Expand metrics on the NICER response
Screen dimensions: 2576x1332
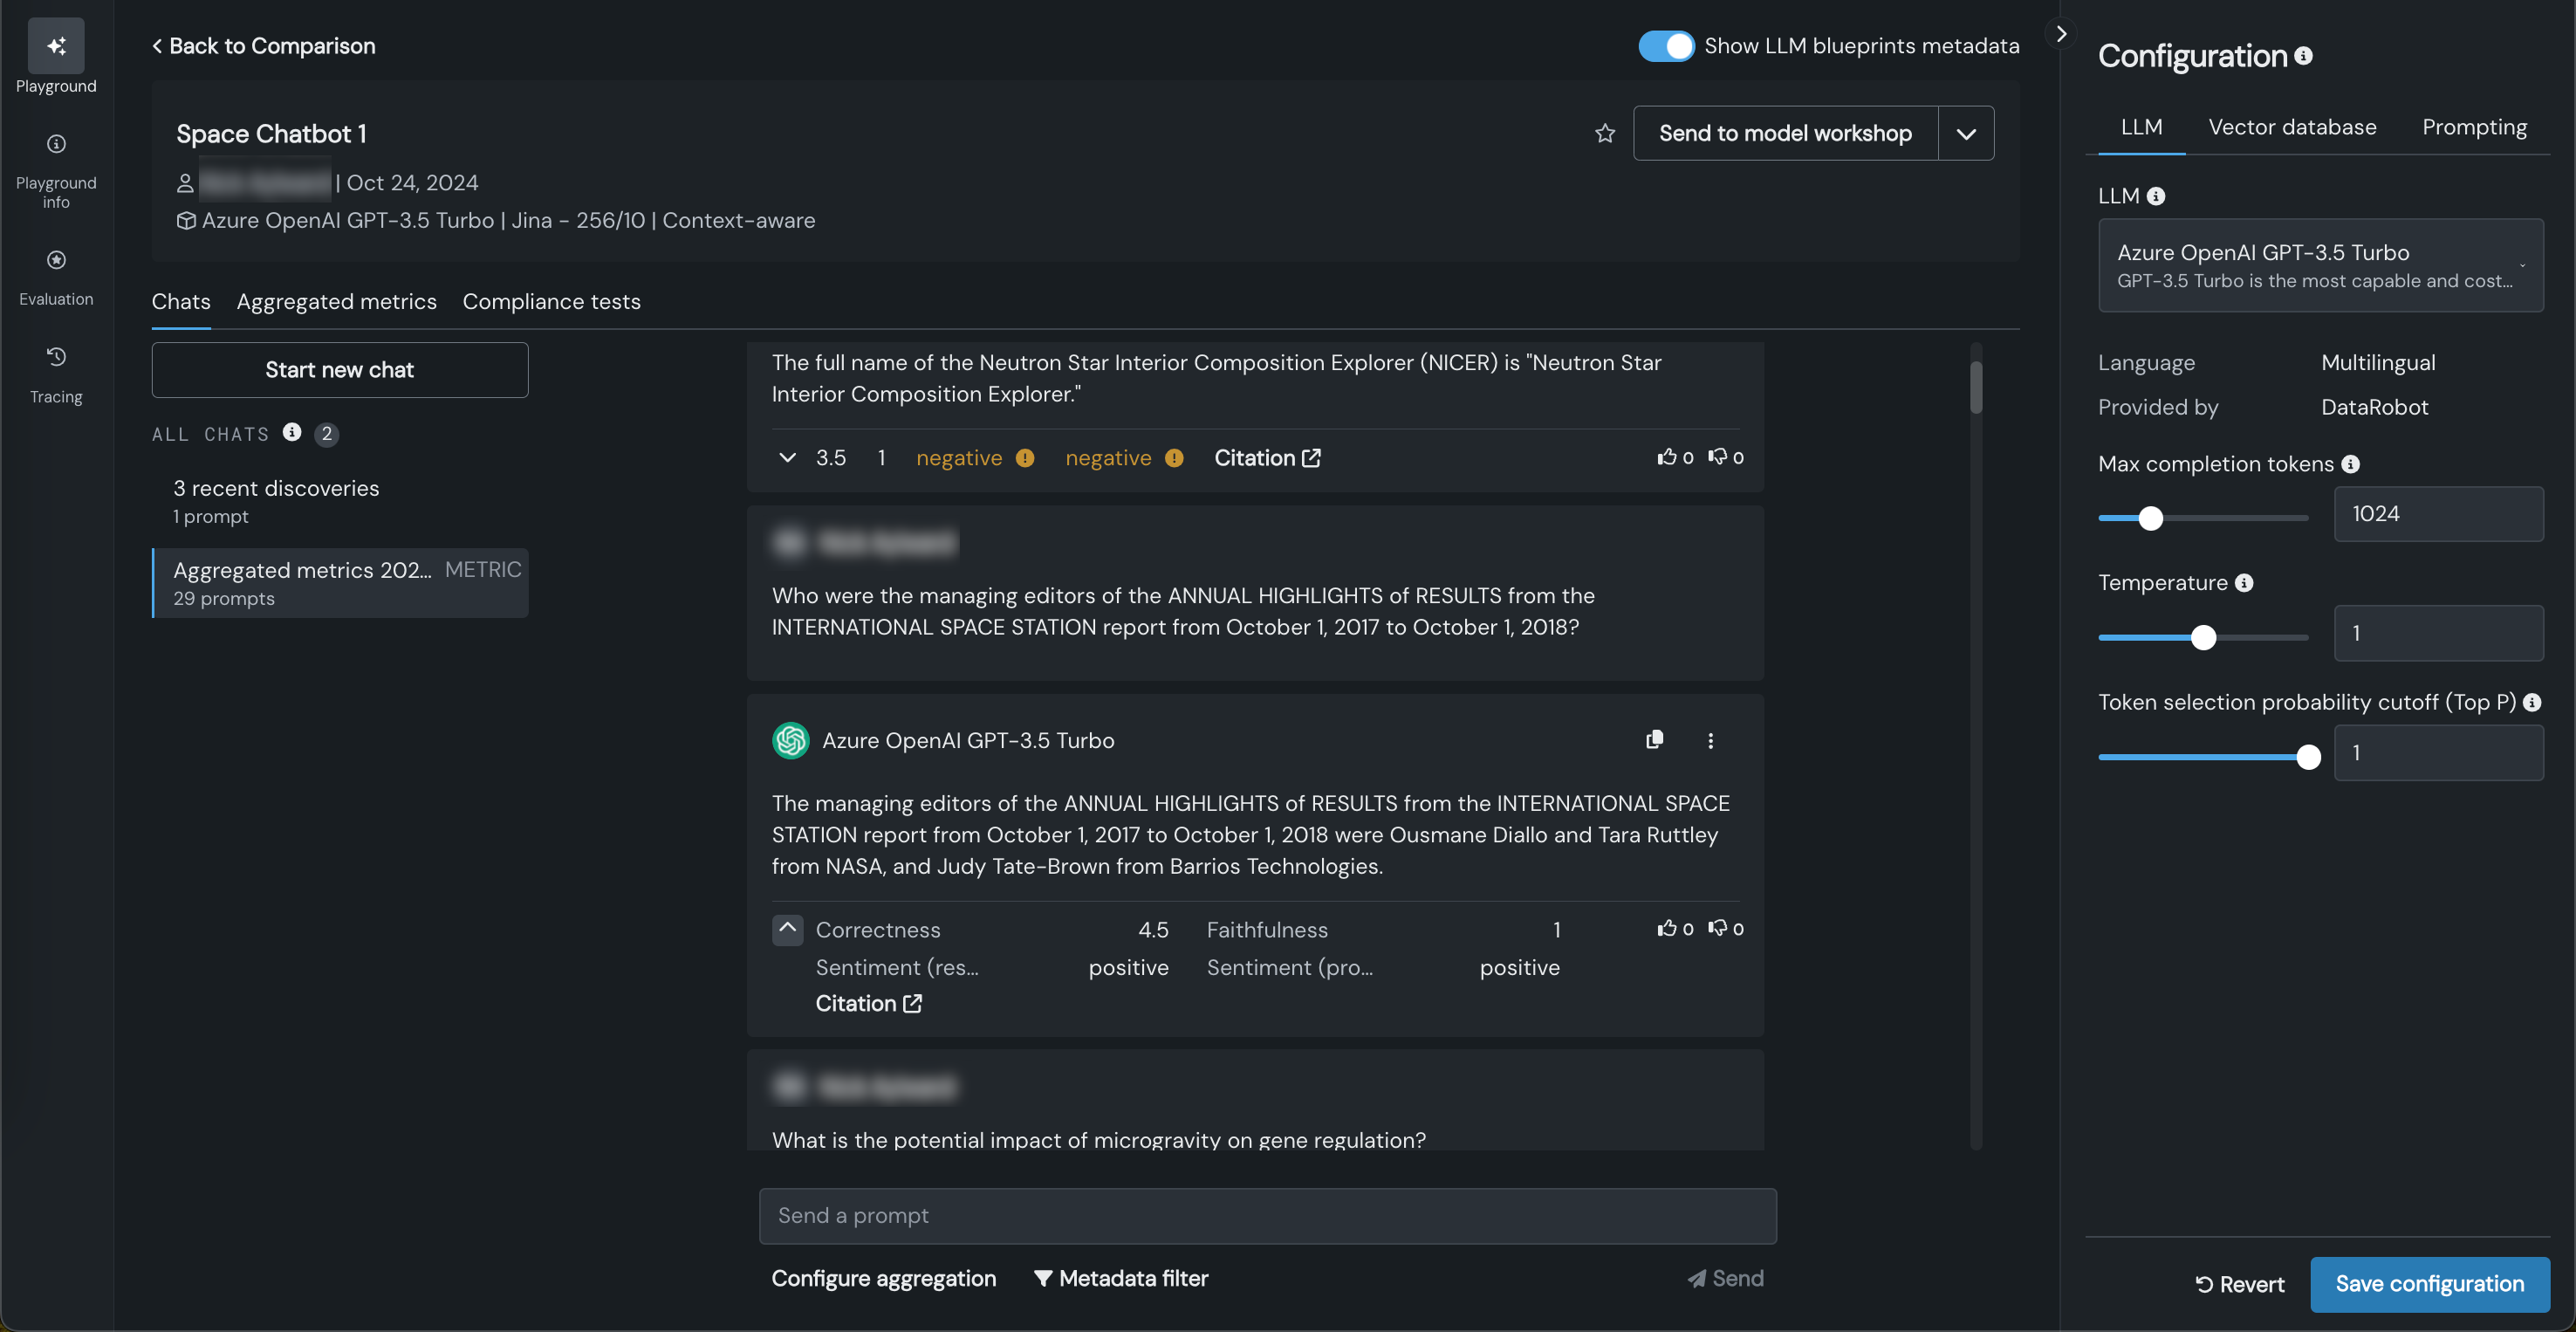click(x=787, y=457)
